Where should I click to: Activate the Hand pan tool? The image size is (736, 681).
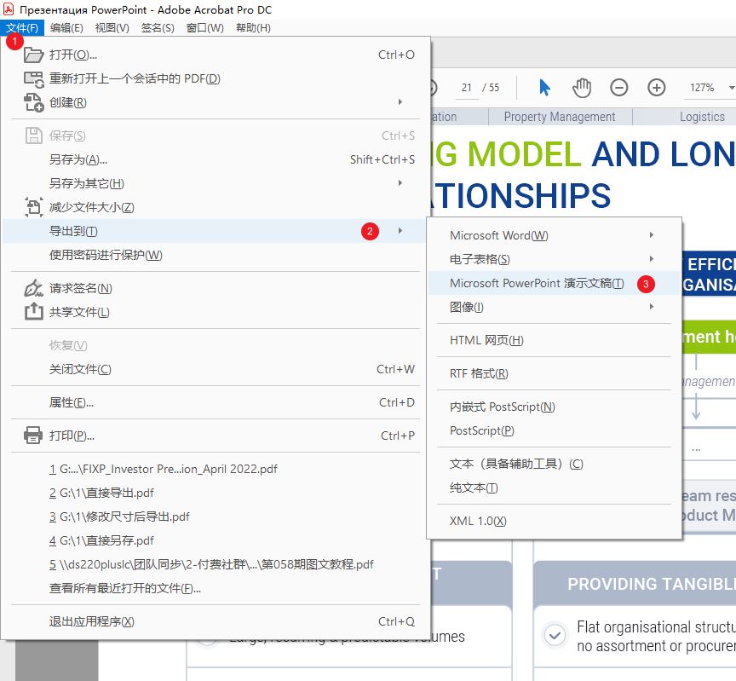coord(582,88)
